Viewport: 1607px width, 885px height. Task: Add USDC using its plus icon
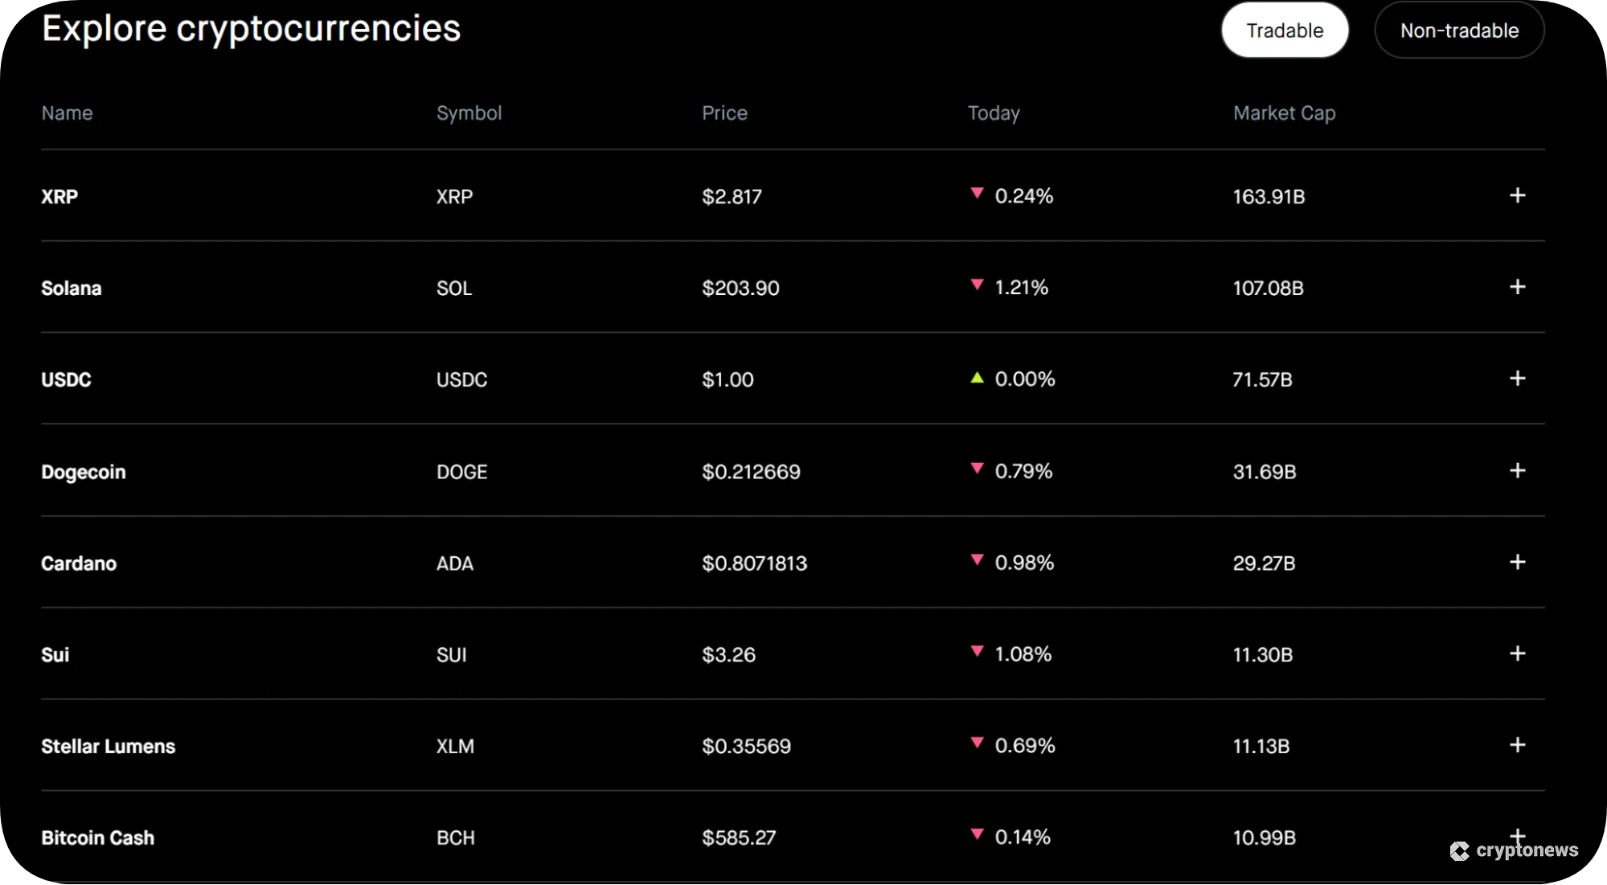coord(1518,378)
